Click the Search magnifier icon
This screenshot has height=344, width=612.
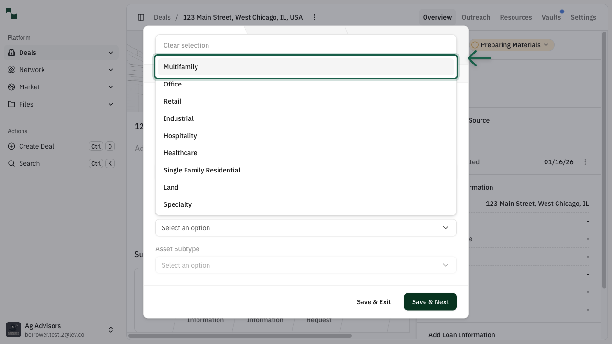click(x=11, y=163)
